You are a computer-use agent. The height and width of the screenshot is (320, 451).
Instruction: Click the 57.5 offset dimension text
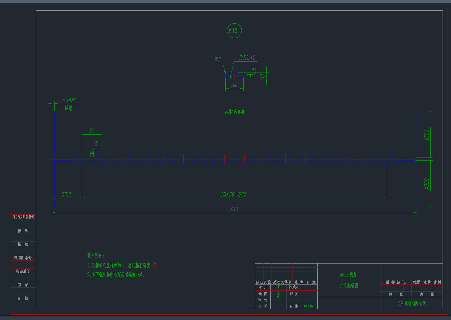coord(67,195)
